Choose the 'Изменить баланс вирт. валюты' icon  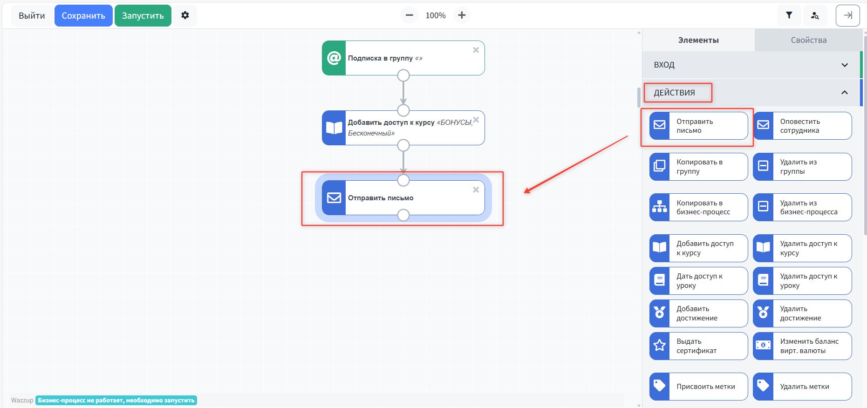pyautogui.click(x=763, y=346)
